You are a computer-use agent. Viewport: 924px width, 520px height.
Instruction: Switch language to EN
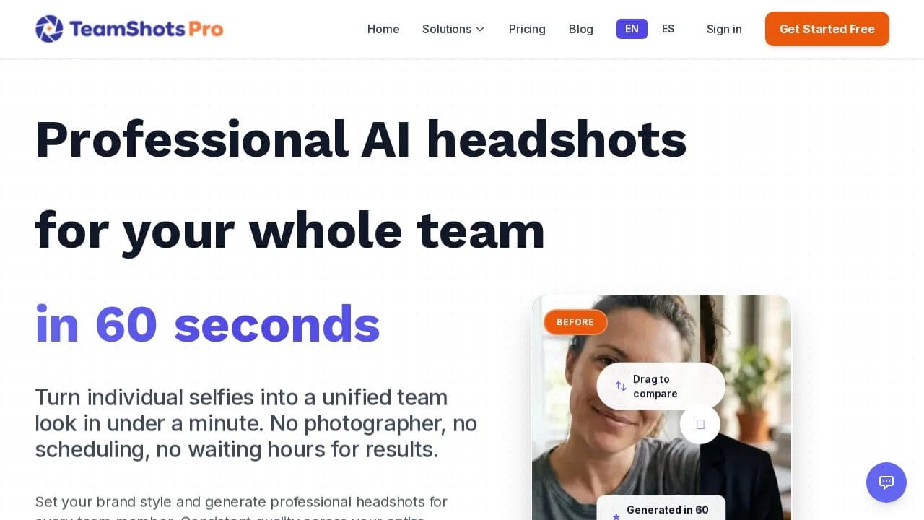pos(632,29)
